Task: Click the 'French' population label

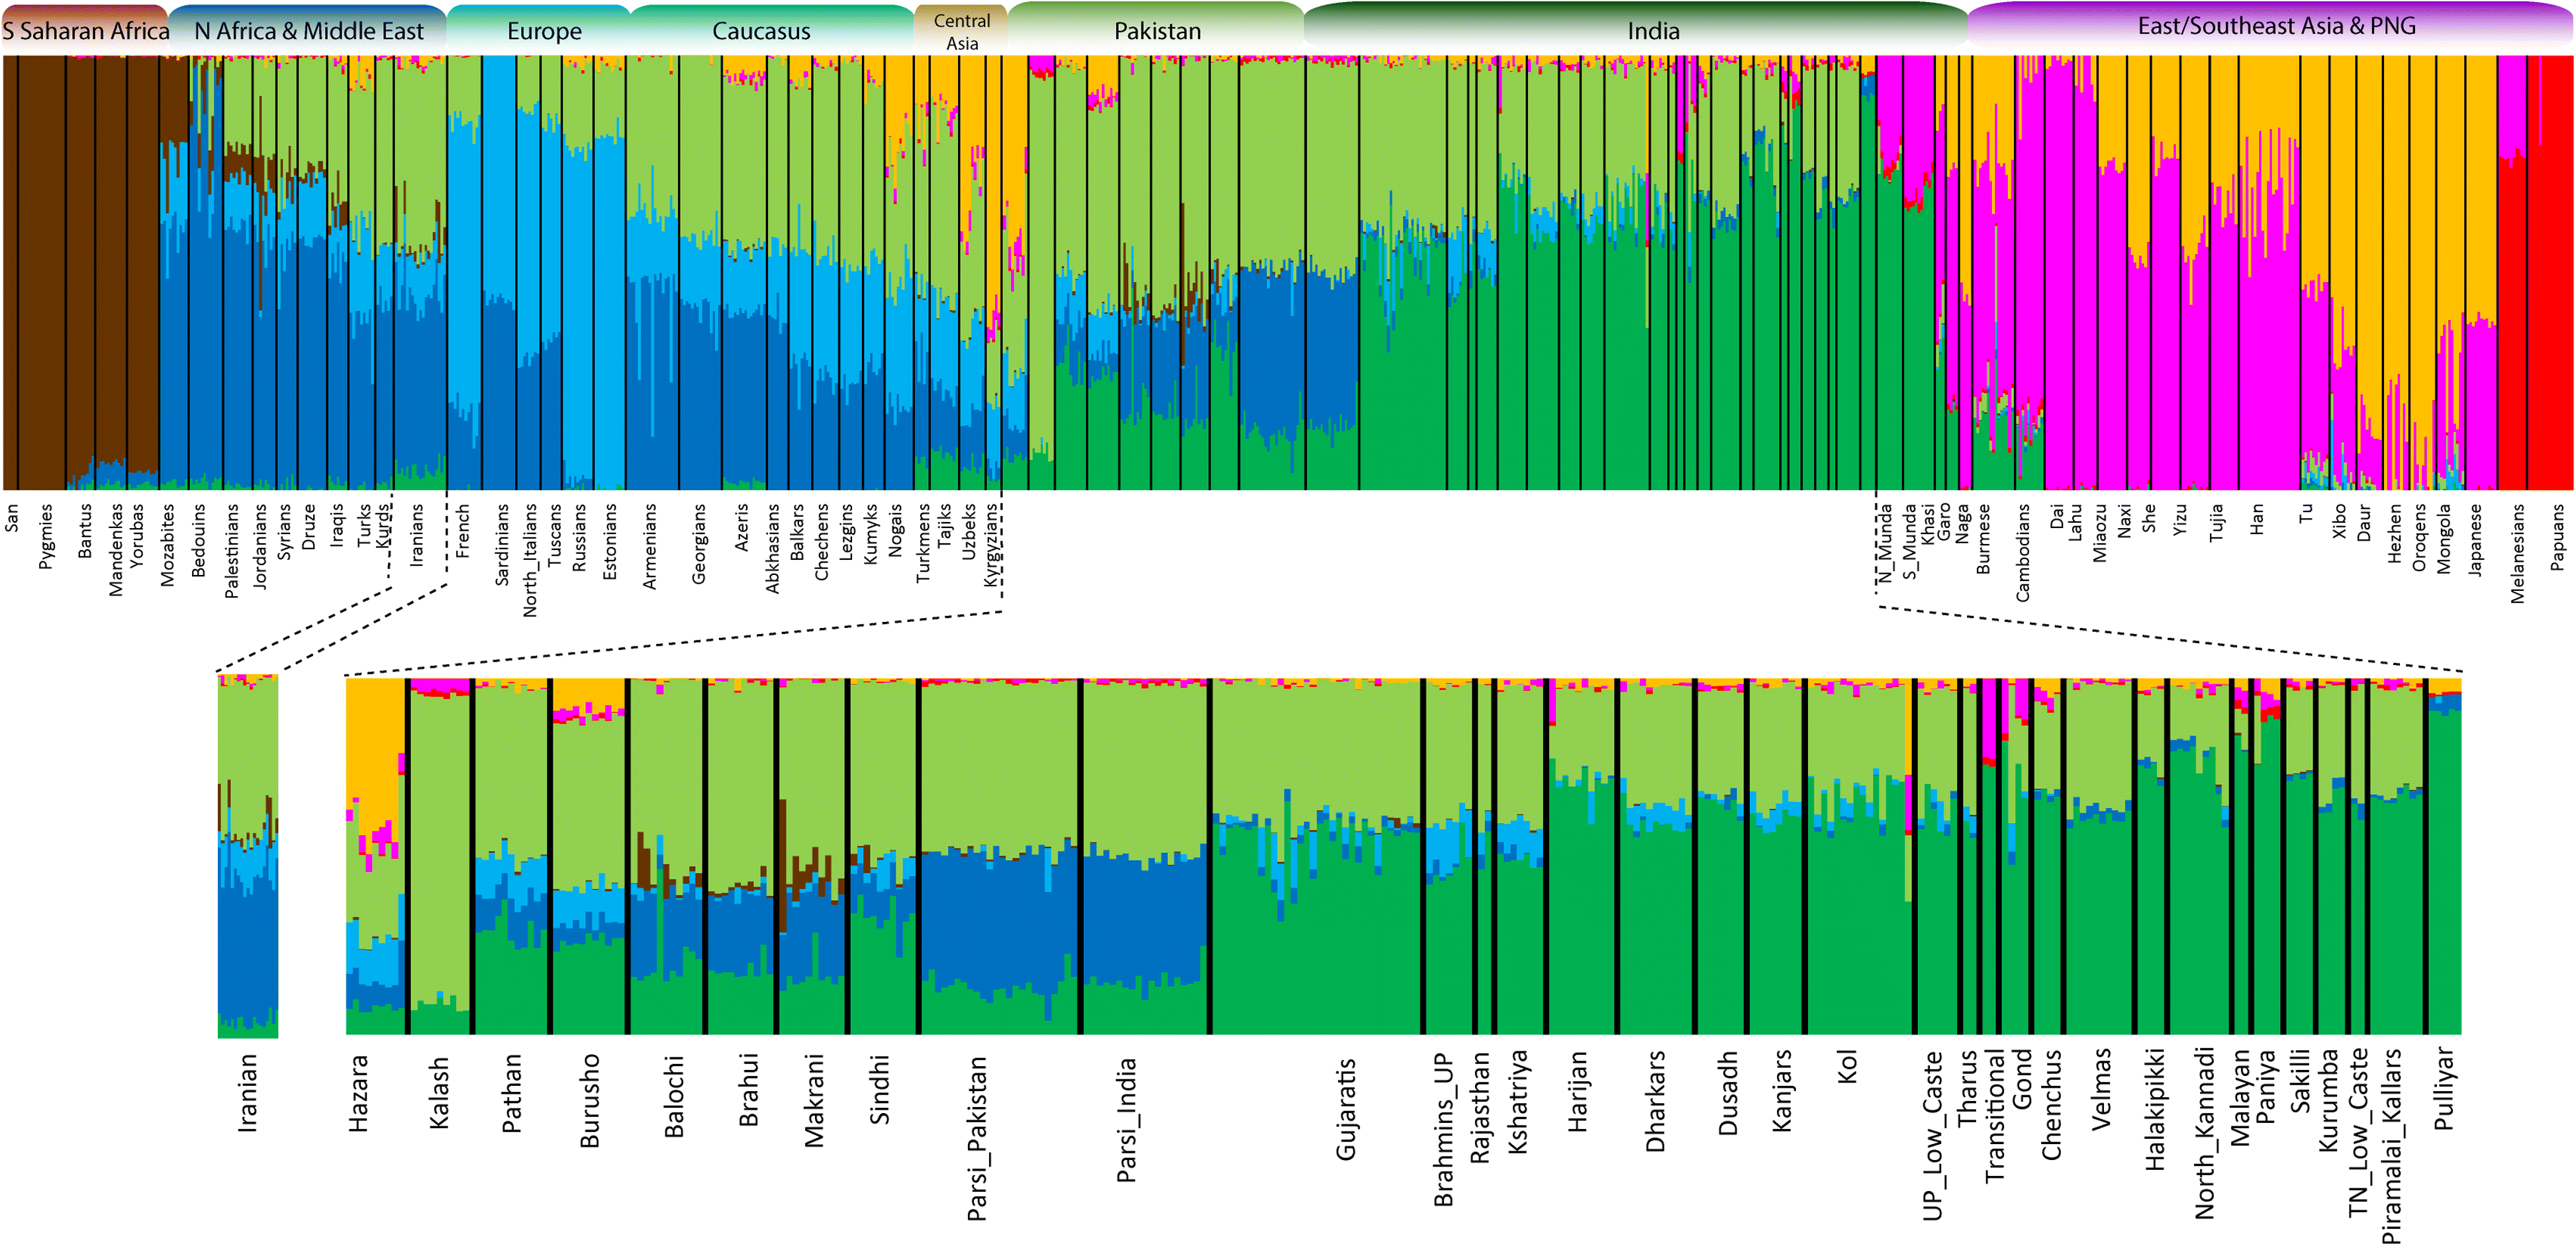Action: pos(462,531)
